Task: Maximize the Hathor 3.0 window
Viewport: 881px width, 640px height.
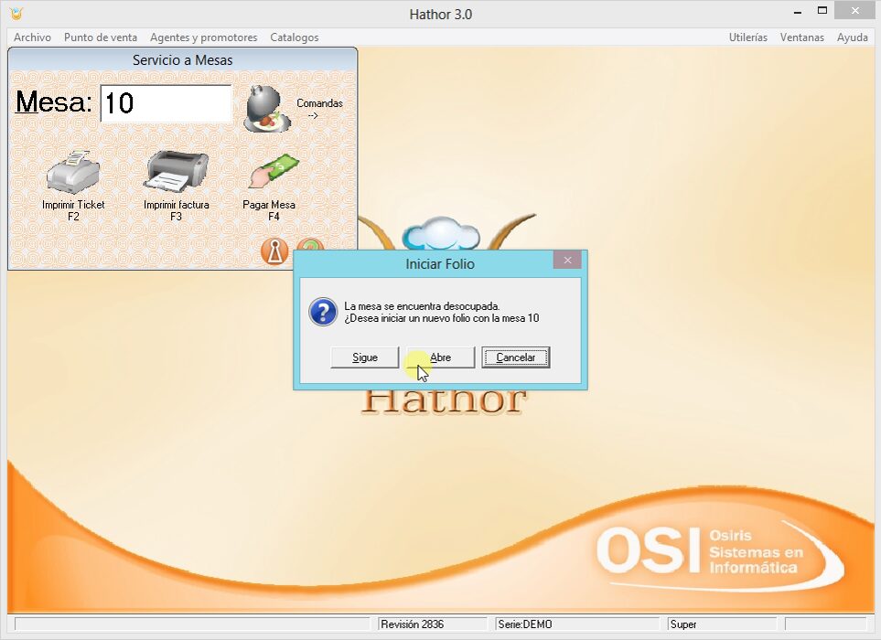Action: coord(822,11)
